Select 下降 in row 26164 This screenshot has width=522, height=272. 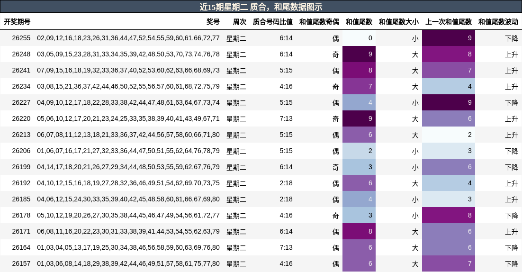click(x=512, y=248)
